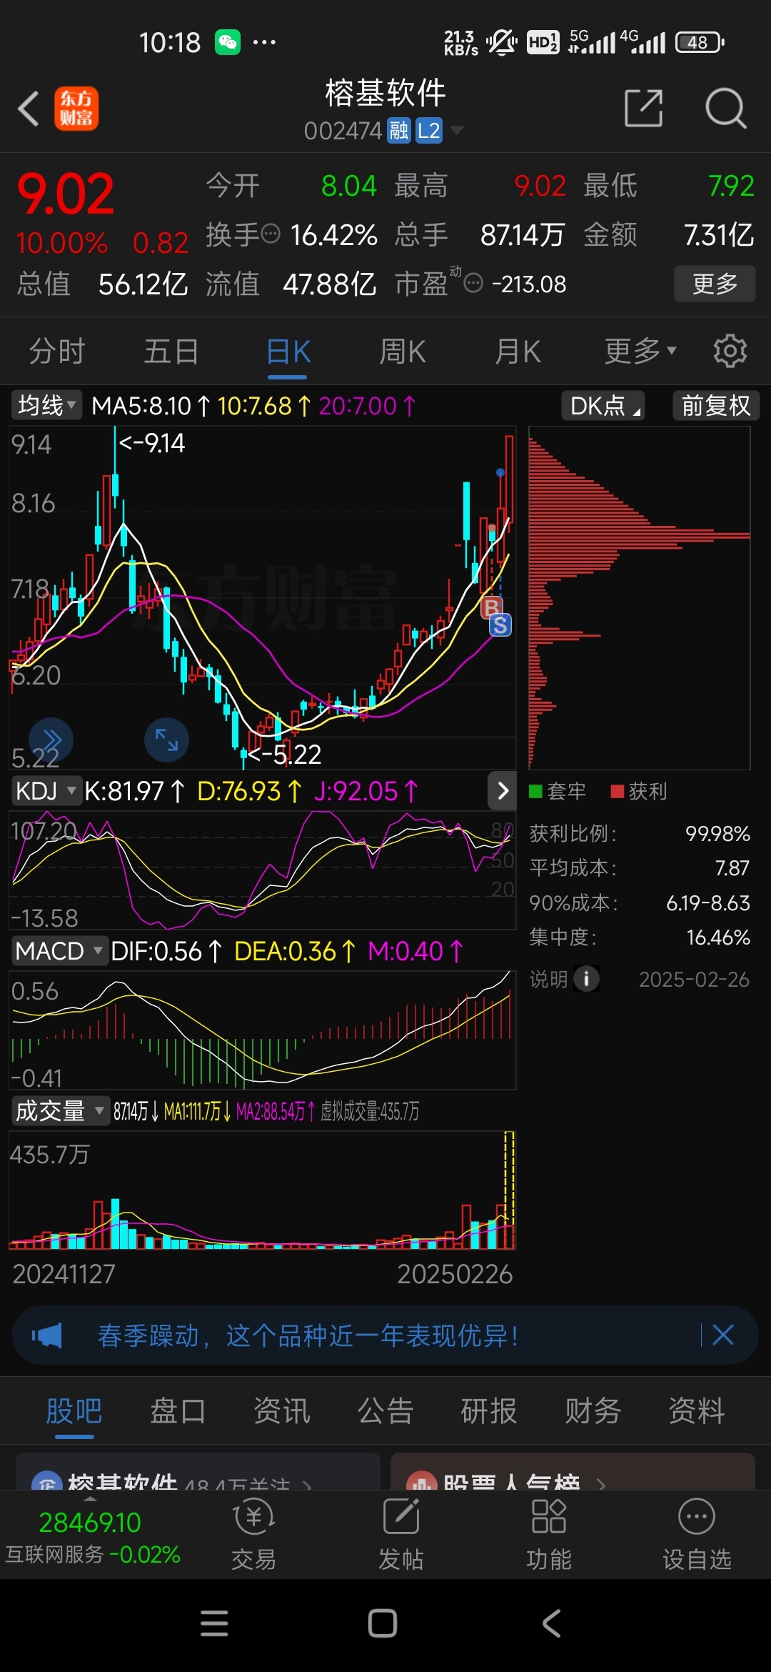Tap the 前复权 adjustment button
Screen dimensions: 771x1672
pyautogui.click(x=716, y=405)
